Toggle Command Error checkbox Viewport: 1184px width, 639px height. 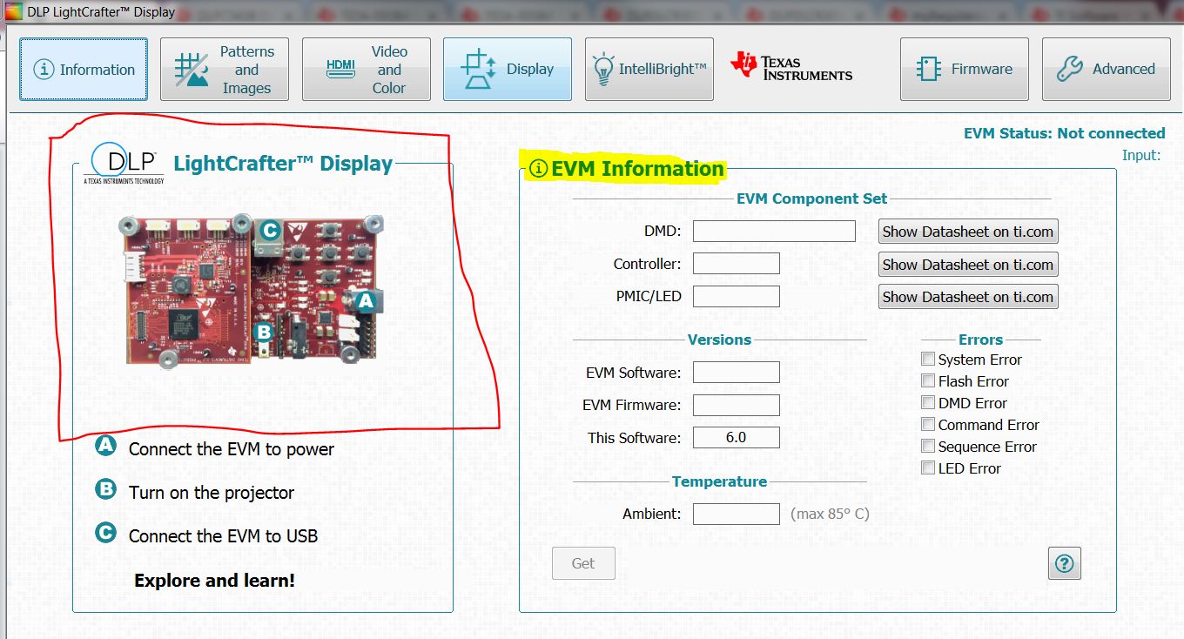[x=928, y=425]
